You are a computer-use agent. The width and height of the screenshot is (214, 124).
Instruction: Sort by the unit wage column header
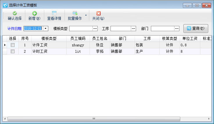[x=190, y=39]
